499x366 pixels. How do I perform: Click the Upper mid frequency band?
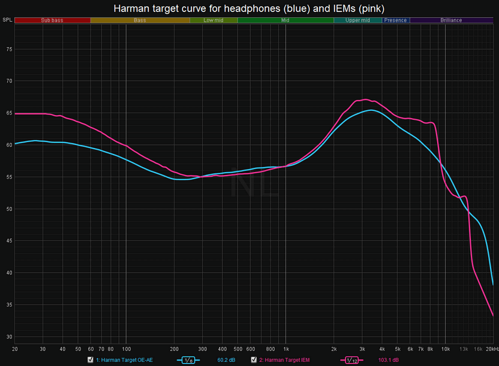(x=357, y=20)
